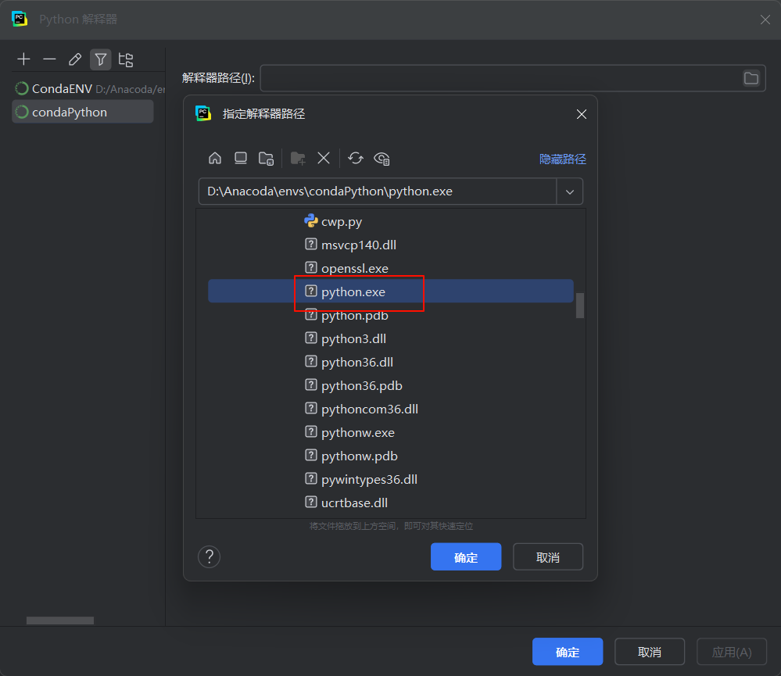This screenshot has width=781, height=676.
Task: Confirm path with 确定 in file chooser dialog
Action: (466, 557)
